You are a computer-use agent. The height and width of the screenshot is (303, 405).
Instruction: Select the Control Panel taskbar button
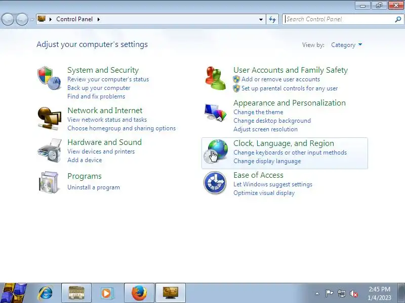click(171, 293)
